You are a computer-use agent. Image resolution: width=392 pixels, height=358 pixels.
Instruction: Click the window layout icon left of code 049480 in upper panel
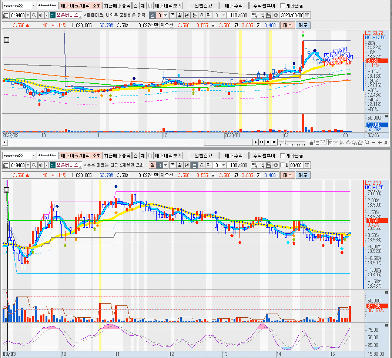pos(6,15)
